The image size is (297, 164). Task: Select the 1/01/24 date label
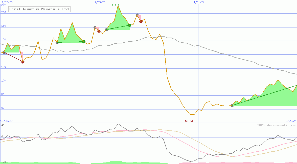(x=199, y=2)
